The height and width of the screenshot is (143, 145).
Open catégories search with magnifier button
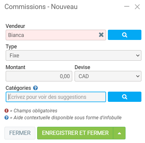(x=125, y=97)
